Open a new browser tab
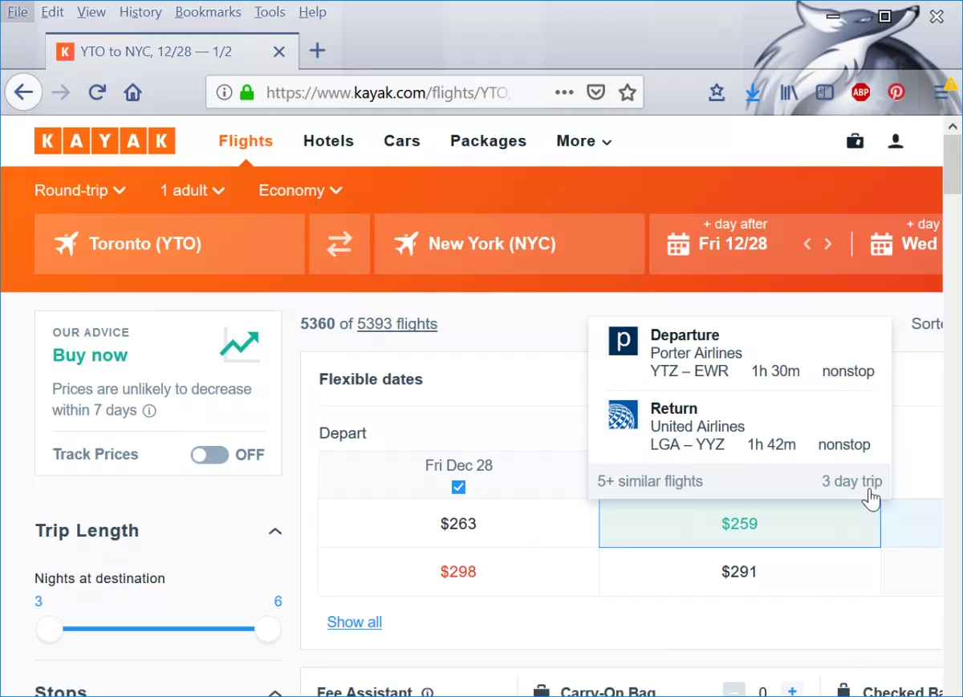 pyautogui.click(x=318, y=51)
